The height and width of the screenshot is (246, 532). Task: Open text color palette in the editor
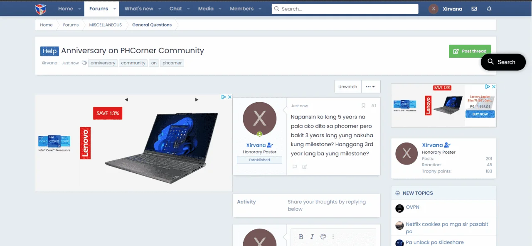click(323, 237)
